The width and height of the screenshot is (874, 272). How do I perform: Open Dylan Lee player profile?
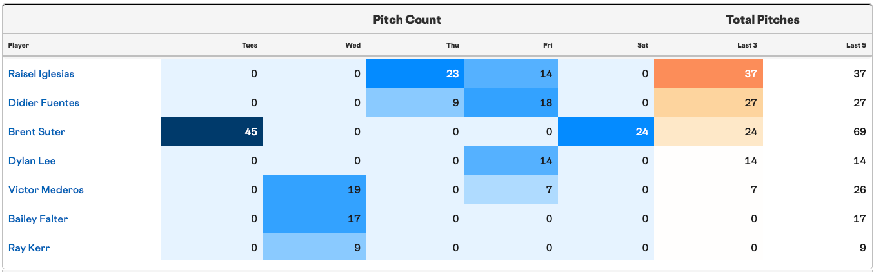(32, 160)
